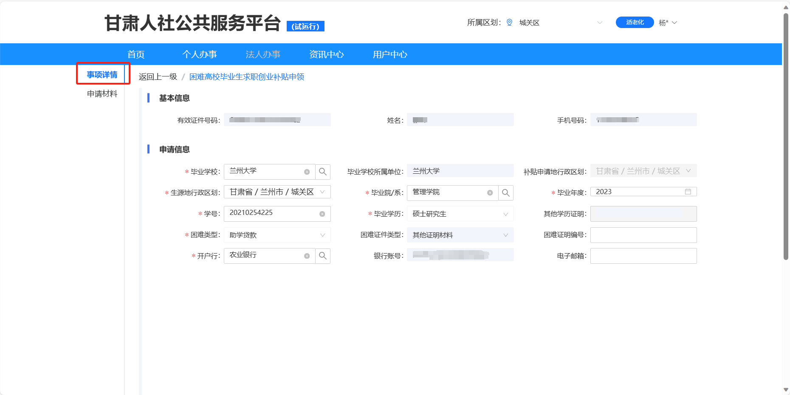Expand the 困难类型 dropdown showing 助学贷款

click(x=322, y=235)
